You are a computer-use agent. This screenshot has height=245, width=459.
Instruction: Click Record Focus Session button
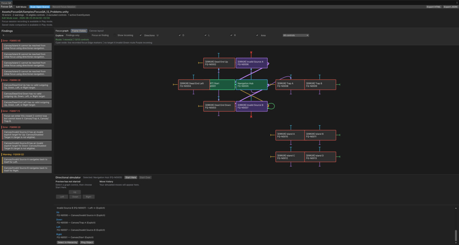click(64, 7)
